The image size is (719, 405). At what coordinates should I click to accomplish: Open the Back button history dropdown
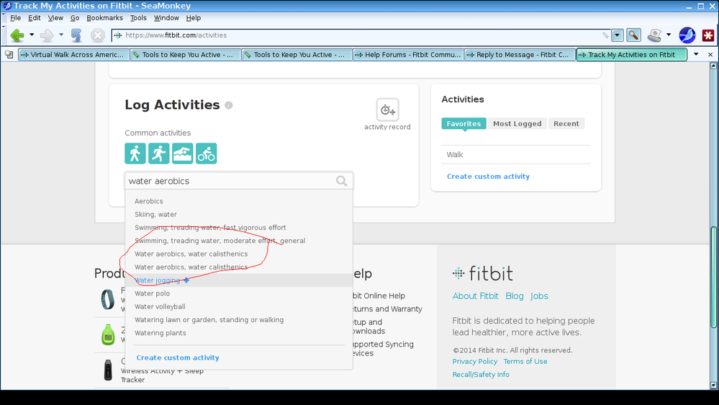pyautogui.click(x=32, y=35)
